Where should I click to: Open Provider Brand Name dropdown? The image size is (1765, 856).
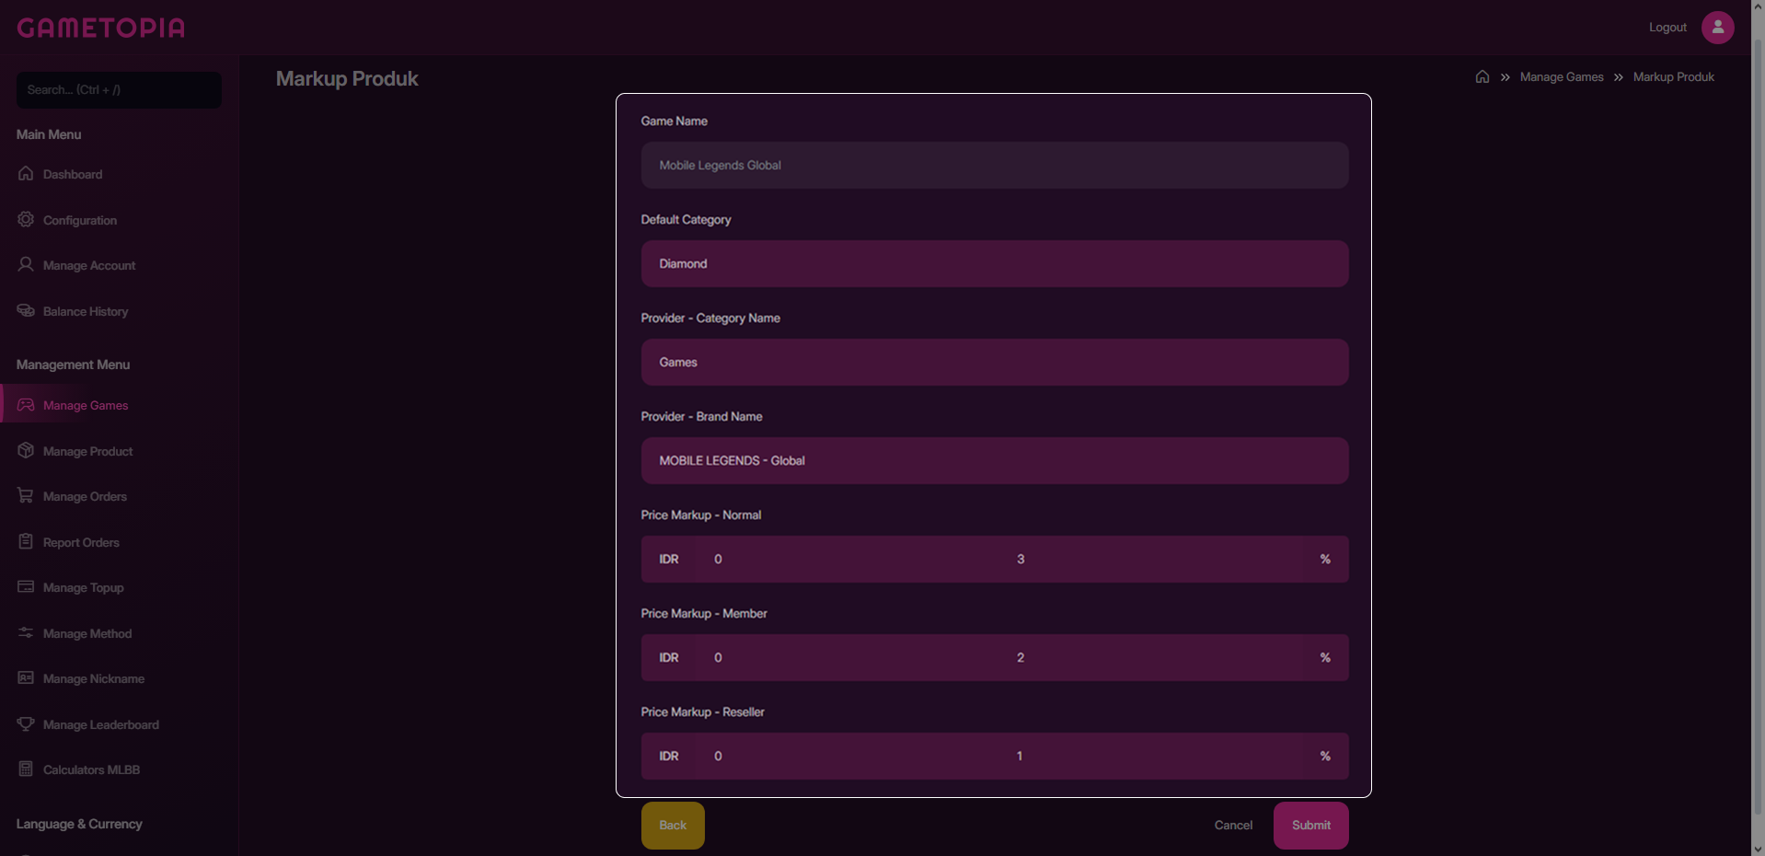[x=995, y=461]
